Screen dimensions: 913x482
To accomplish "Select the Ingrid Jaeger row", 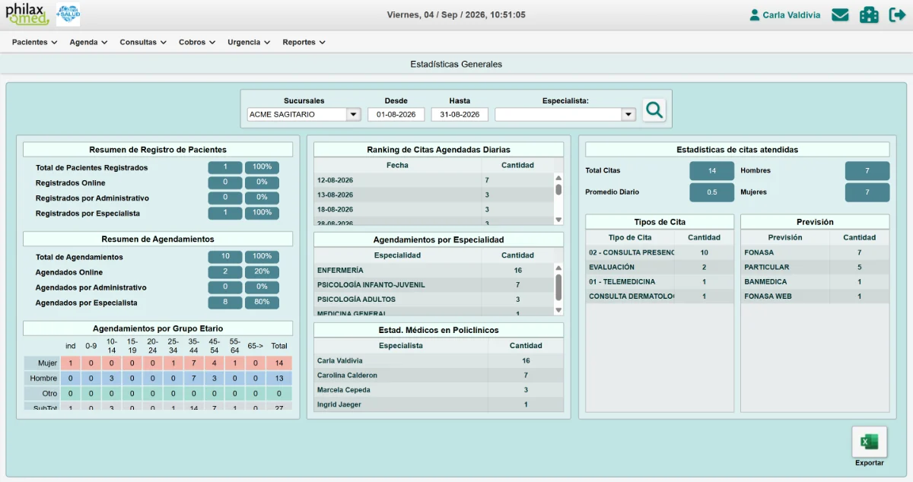I will coord(439,404).
